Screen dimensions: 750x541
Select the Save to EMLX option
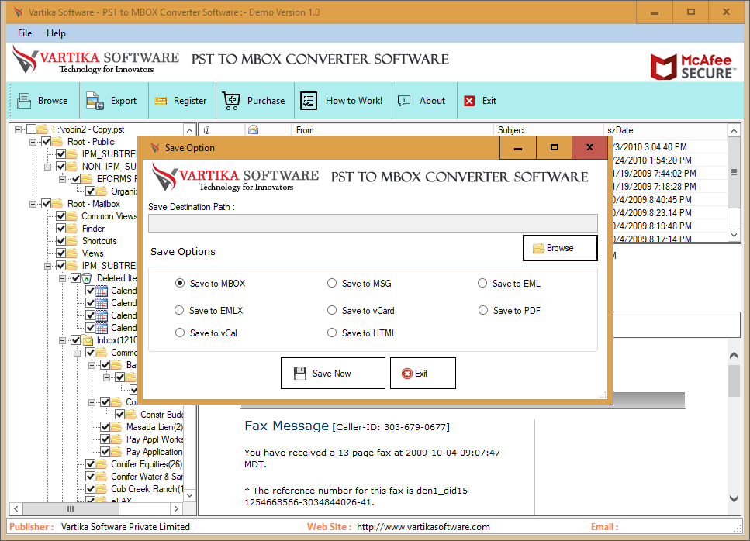(x=179, y=310)
